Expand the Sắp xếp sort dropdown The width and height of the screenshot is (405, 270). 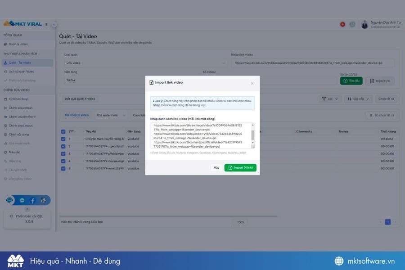359,99
